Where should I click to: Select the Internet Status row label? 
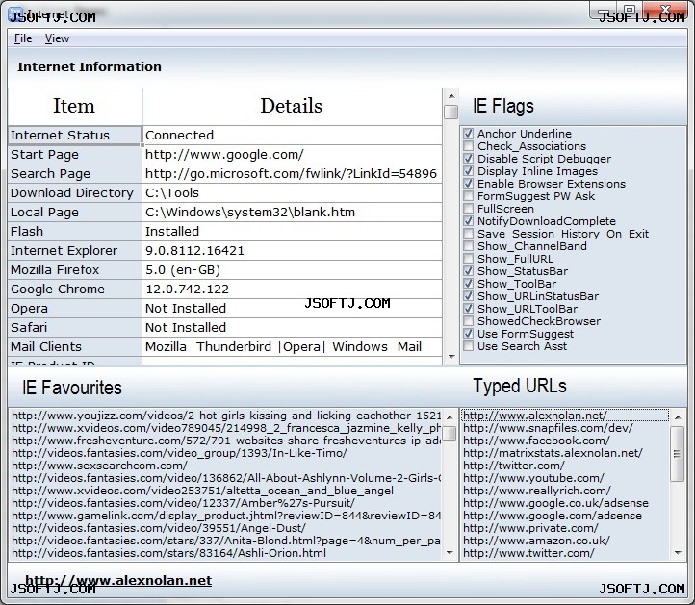pos(74,135)
